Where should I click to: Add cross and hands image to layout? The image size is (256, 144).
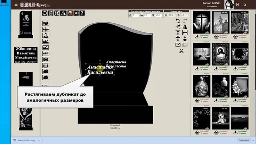point(202,36)
